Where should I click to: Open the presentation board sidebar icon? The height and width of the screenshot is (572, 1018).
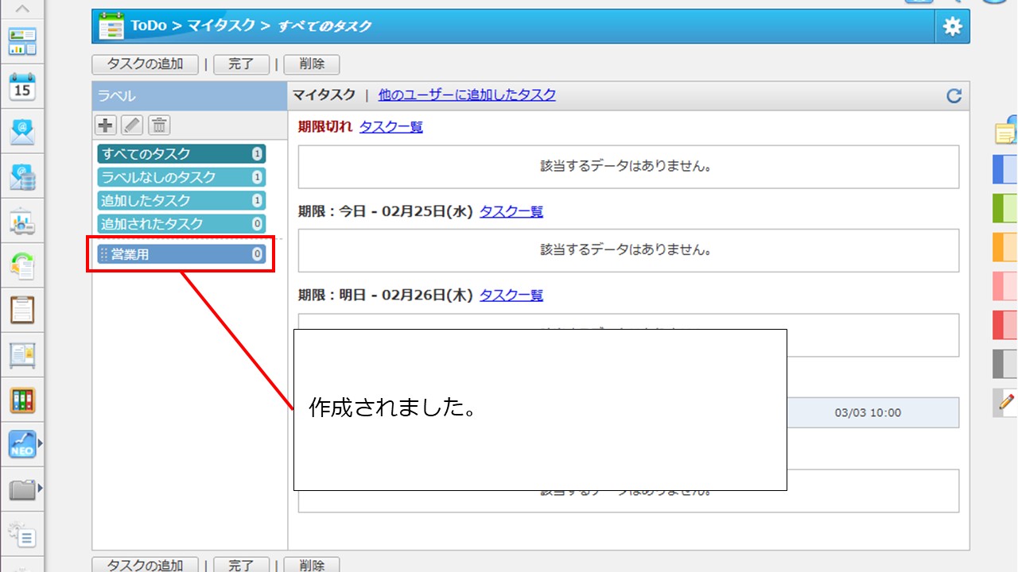(22, 222)
